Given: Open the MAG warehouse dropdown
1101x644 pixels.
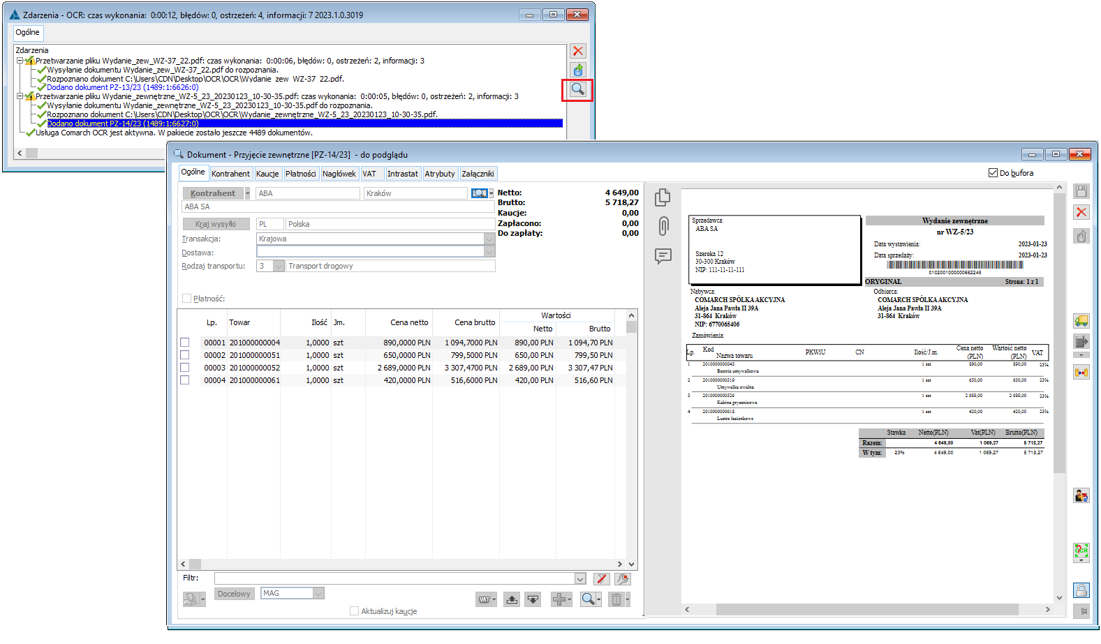Looking at the screenshot, I should coord(318,593).
